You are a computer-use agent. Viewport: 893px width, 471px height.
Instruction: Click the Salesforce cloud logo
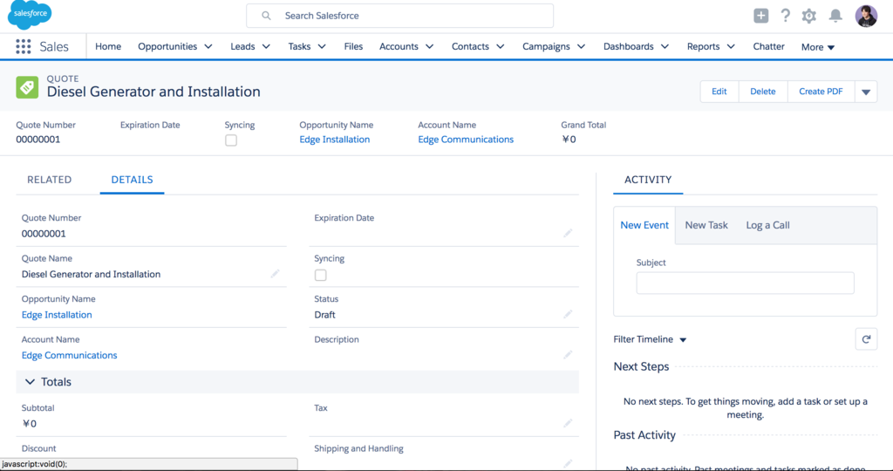30,15
